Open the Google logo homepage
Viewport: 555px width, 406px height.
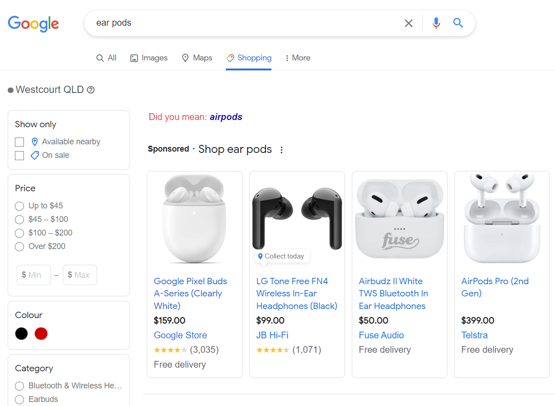tap(33, 23)
